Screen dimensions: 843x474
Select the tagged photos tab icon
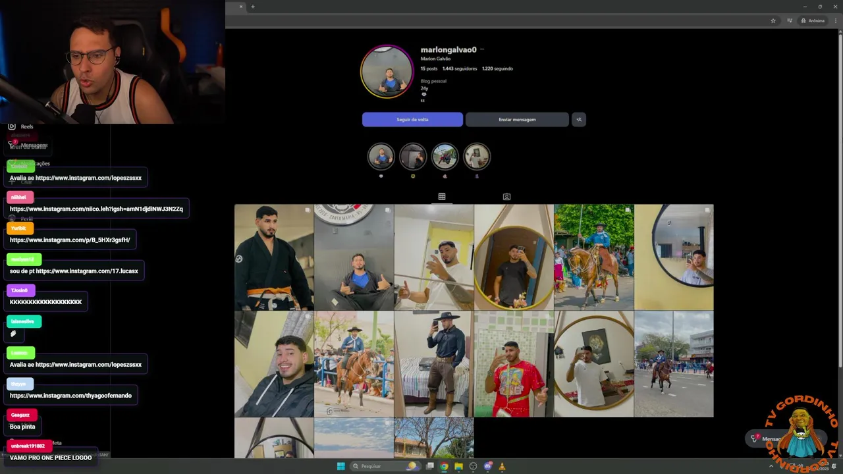(506, 196)
